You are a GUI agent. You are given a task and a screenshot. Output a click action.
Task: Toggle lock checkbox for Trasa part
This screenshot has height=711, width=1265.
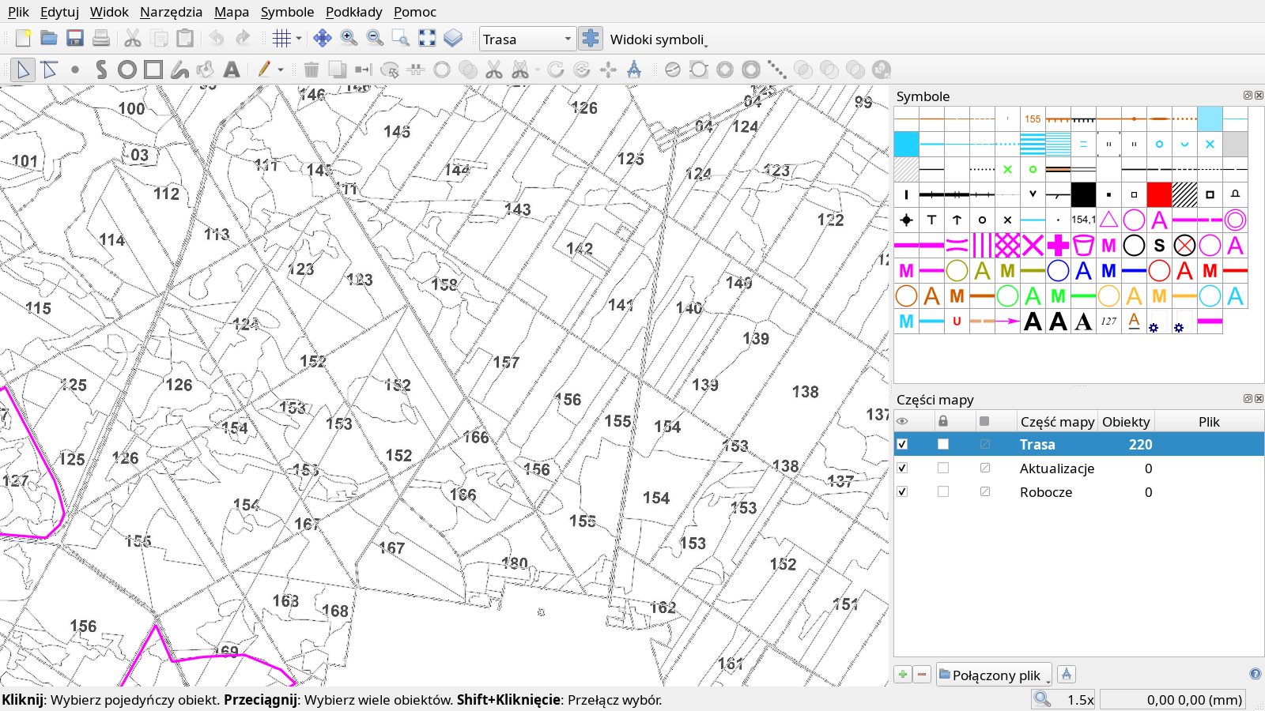(943, 444)
